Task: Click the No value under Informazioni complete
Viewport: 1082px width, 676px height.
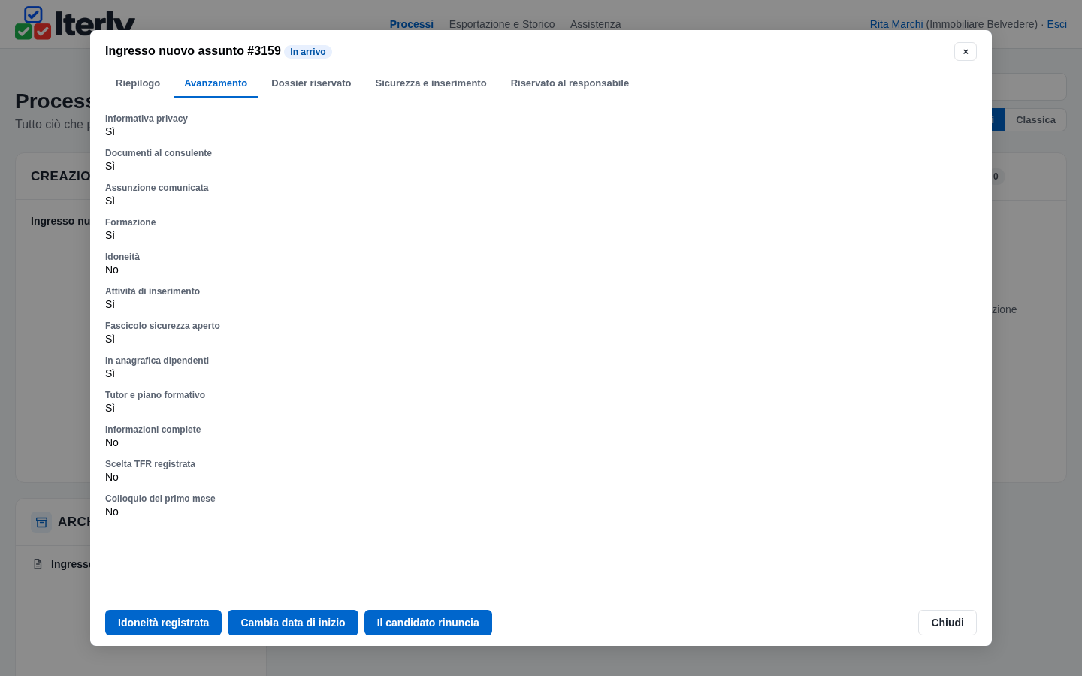Action: (112, 442)
